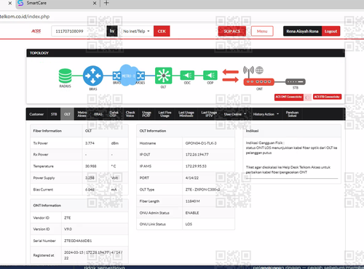Open the Check Voice tab
364x269 pixels.
(130, 114)
